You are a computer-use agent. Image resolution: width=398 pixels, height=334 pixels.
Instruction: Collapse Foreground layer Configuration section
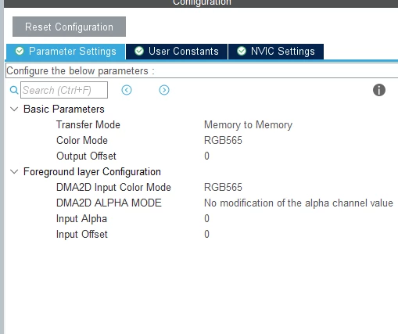14,171
